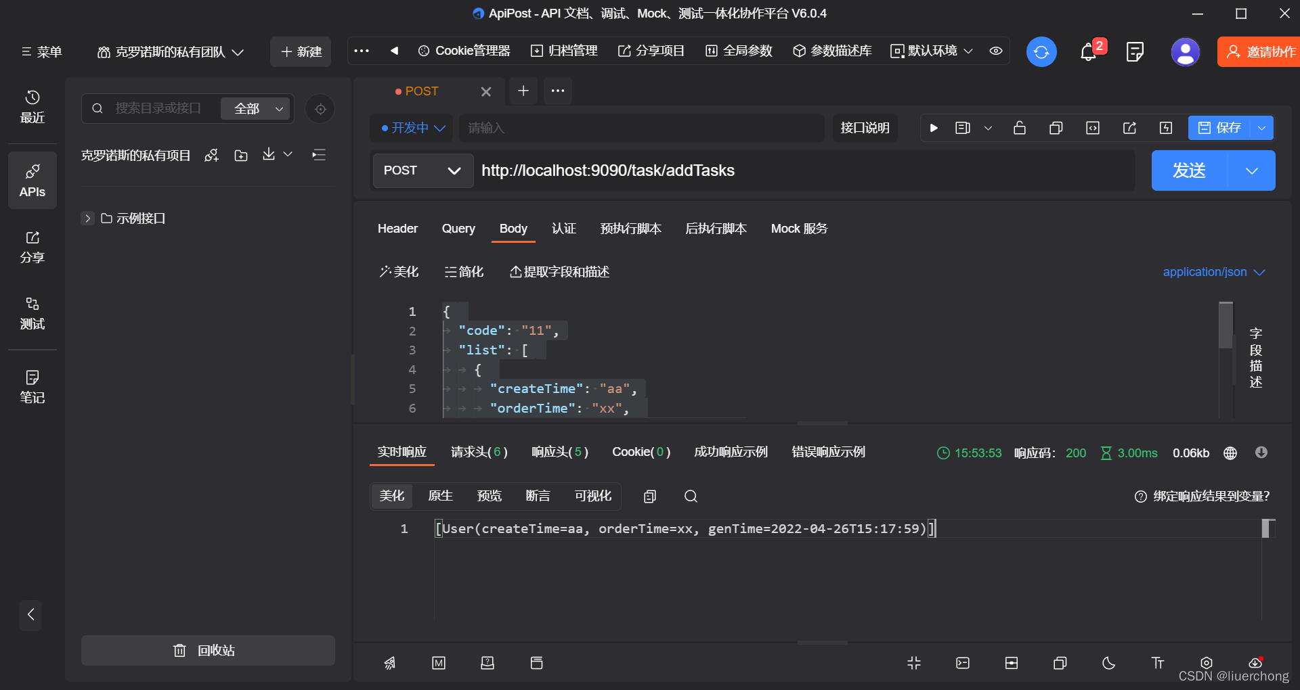1300x690 pixels.
Task: Open the 发送 send options arrow dropdown
Action: [1251, 170]
